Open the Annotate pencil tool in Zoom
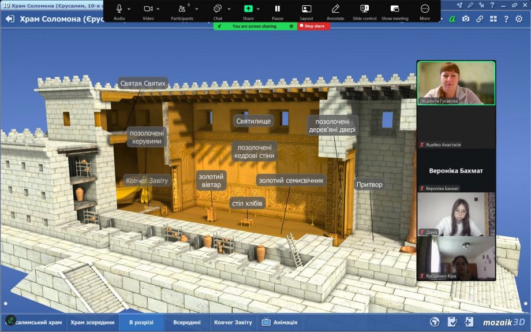 [335, 12]
